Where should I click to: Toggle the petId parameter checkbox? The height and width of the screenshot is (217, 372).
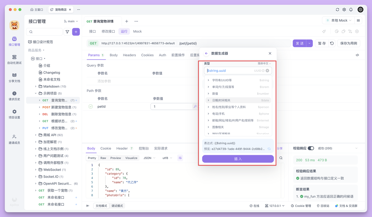point(91,106)
